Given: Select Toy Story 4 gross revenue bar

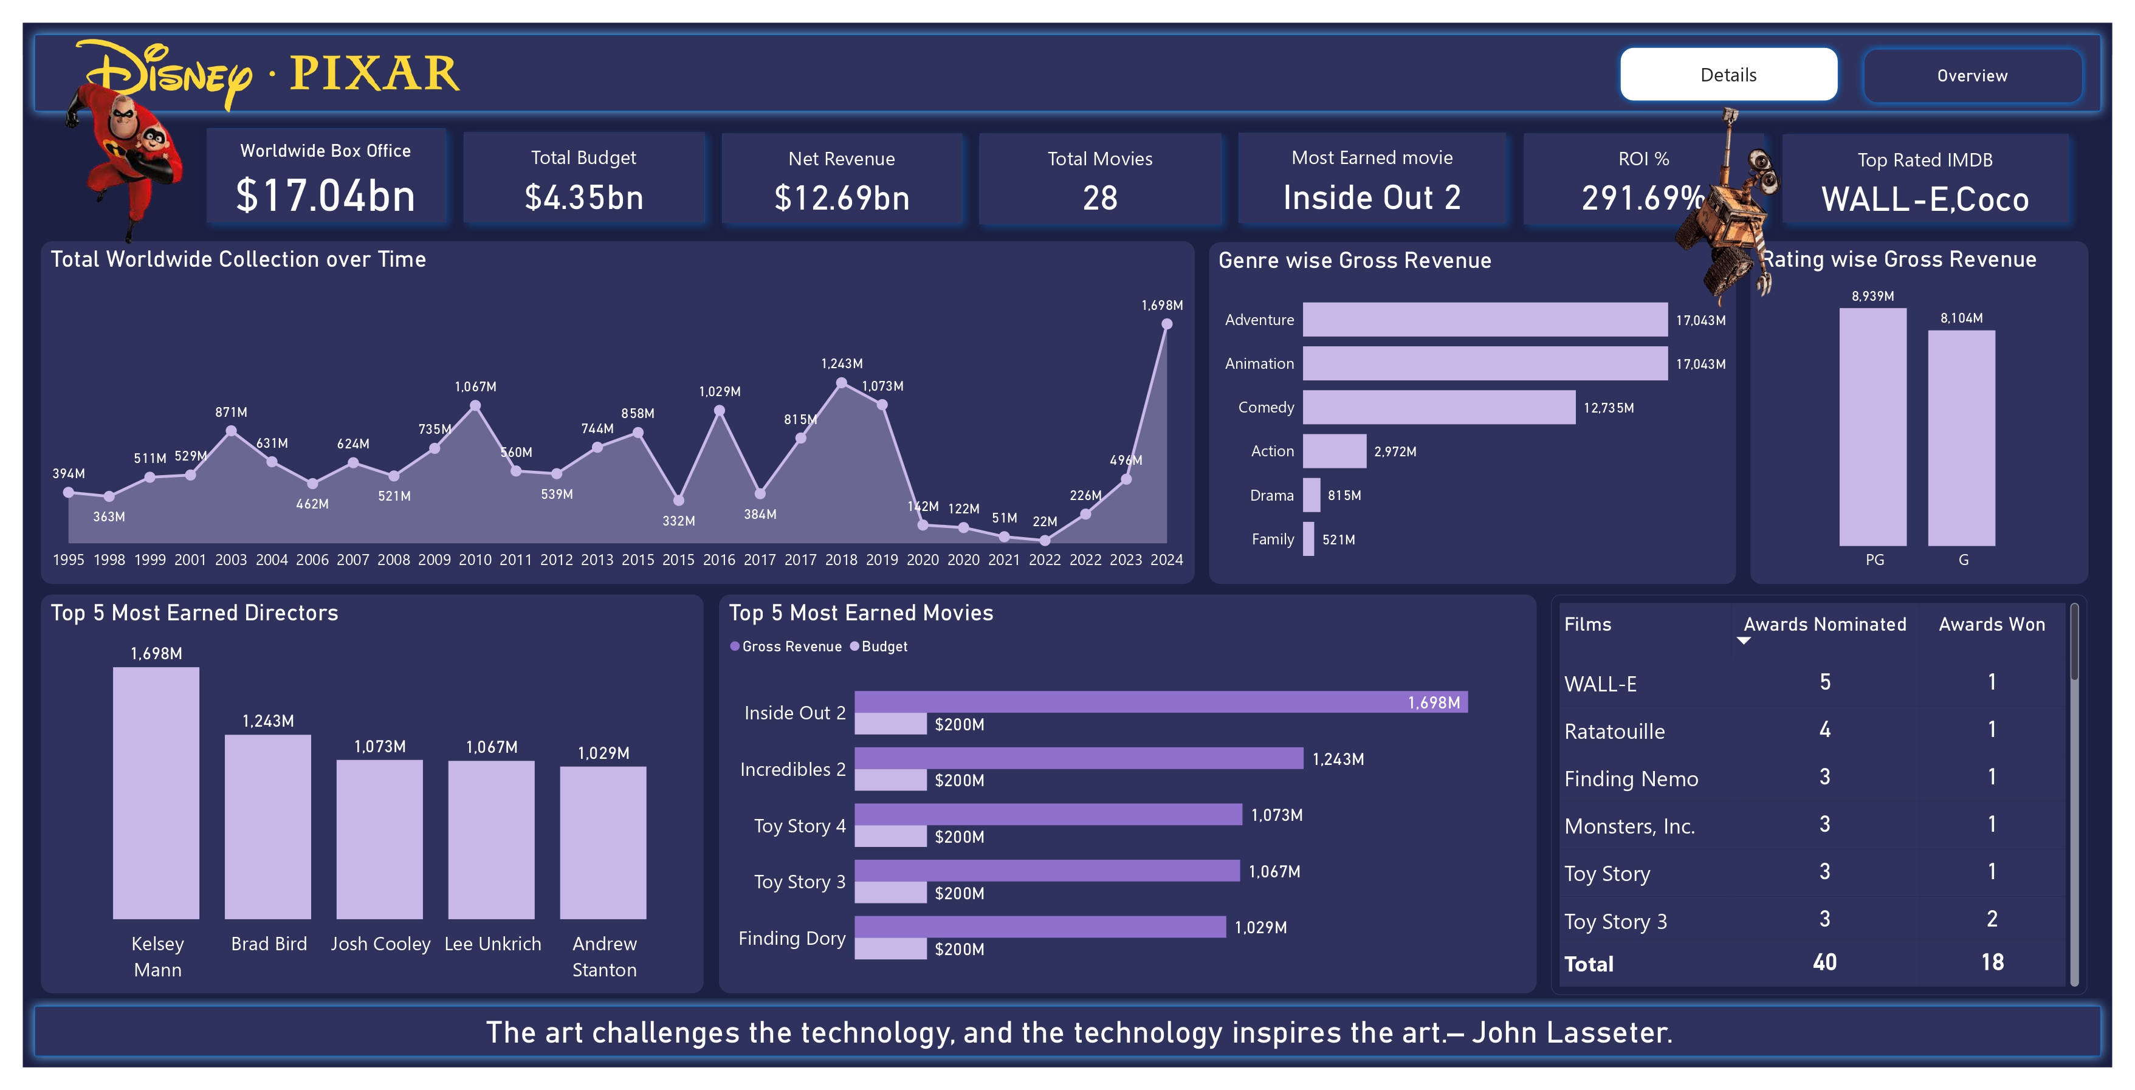Looking at the screenshot, I should click(1048, 815).
